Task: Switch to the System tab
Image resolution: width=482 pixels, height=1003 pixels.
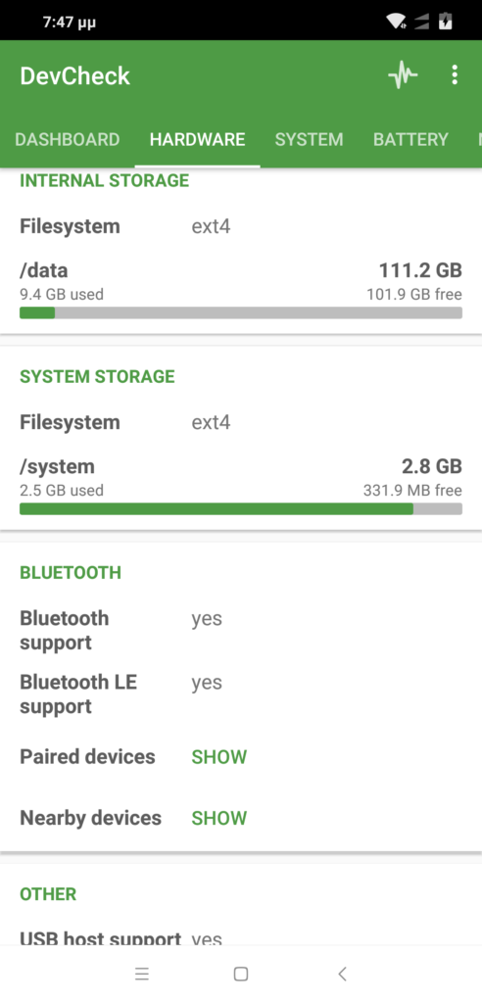Action: [x=310, y=139]
